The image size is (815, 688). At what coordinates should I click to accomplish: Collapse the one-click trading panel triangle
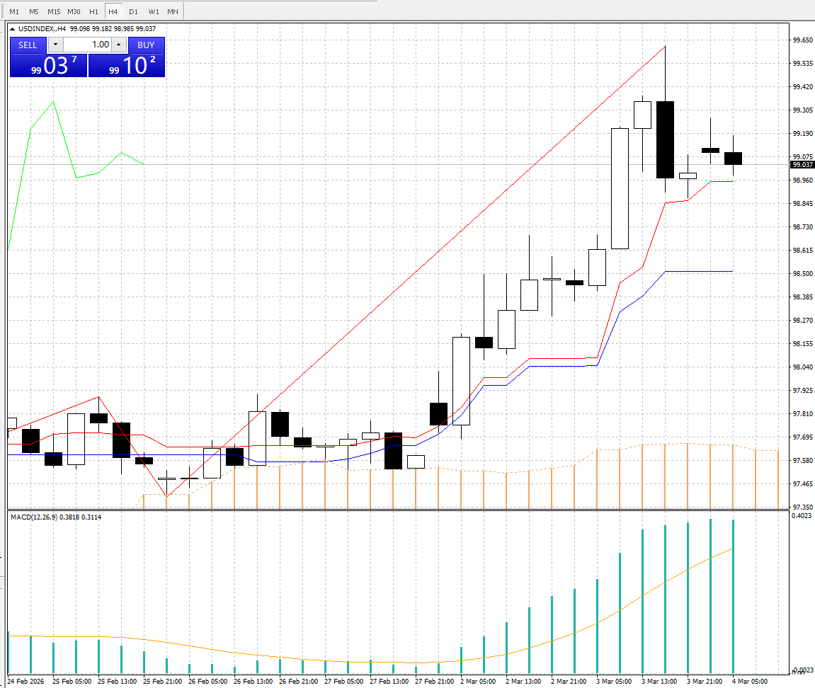click(13, 29)
